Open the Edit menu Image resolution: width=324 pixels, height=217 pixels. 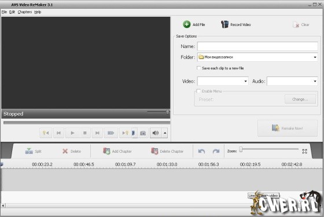12,12
